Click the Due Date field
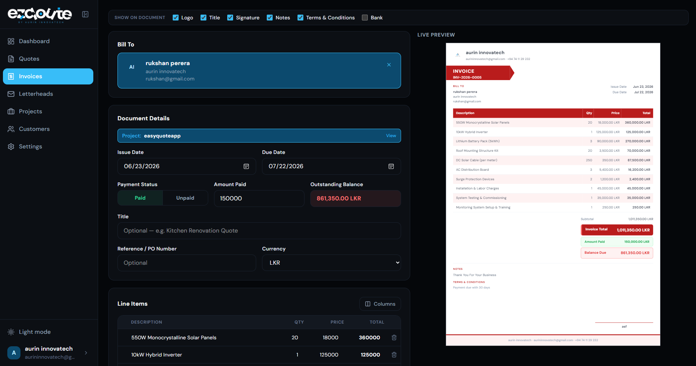This screenshot has height=366, width=696. point(332,166)
